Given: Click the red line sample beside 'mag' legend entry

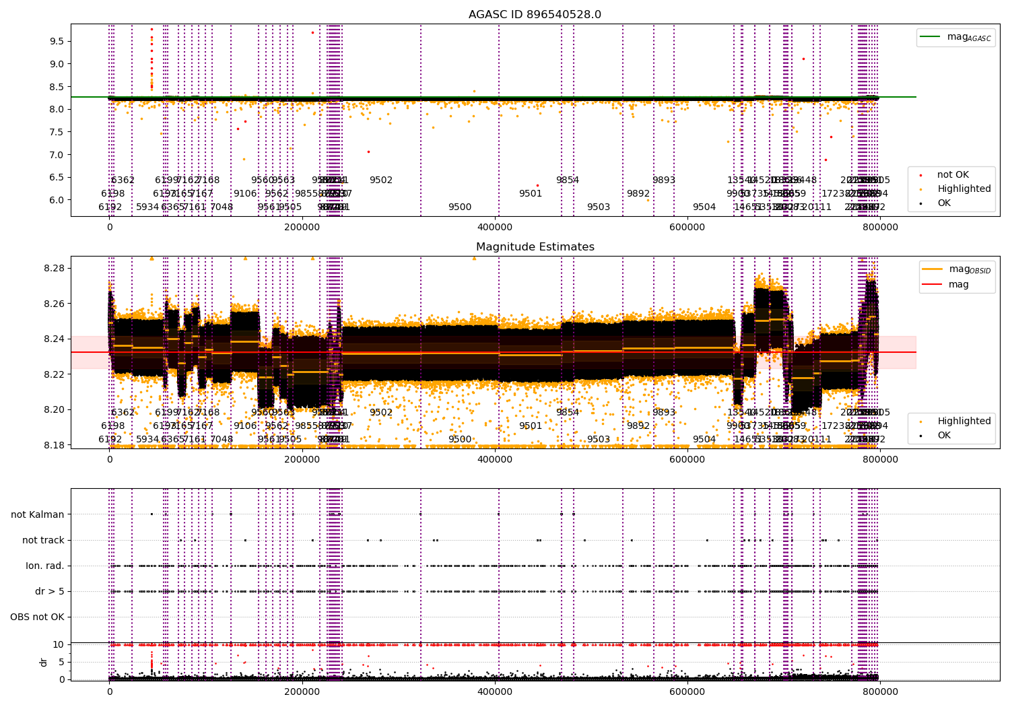Looking at the screenshot, I should (x=933, y=284).
